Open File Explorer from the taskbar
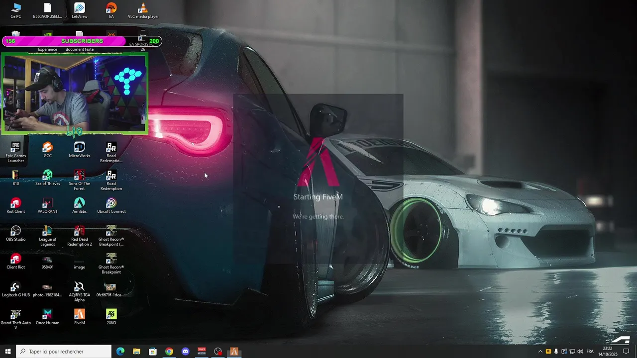 coord(136,352)
